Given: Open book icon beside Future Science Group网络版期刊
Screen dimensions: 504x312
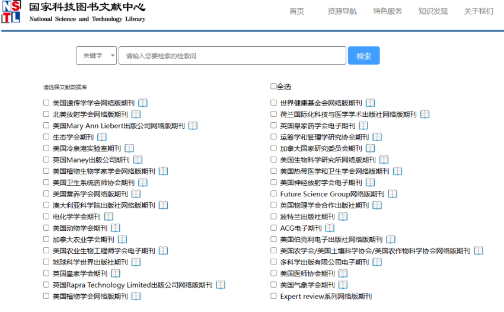Looking at the screenshot, I should [x=393, y=194].
